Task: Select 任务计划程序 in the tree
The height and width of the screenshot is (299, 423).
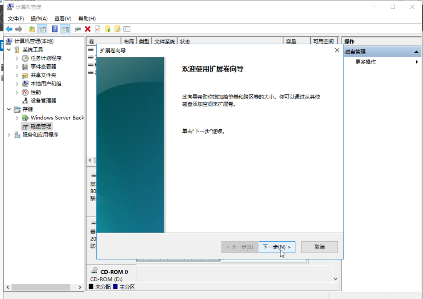Action: [x=46, y=58]
